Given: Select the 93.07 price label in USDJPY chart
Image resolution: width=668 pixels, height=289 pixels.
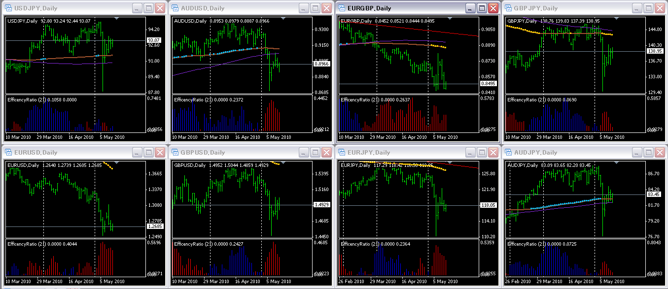Looking at the screenshot, I should coord(154,40).
